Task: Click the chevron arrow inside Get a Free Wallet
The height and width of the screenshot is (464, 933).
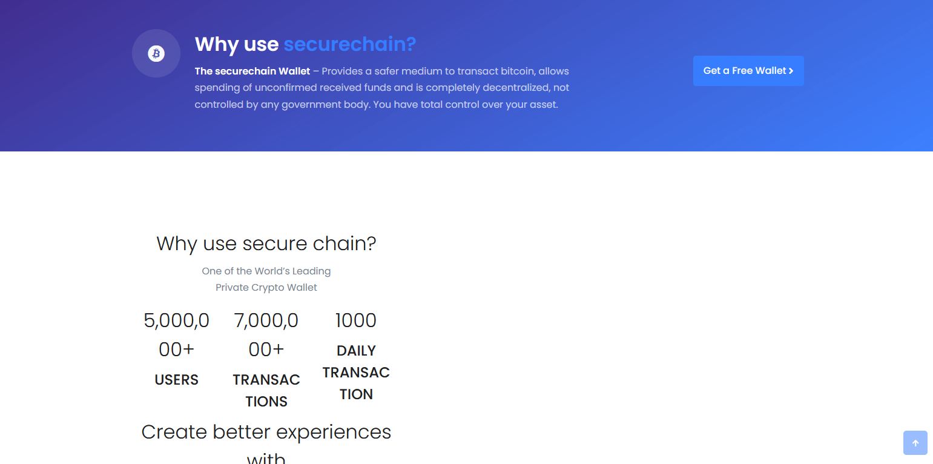Action: (x=791, y=71)
